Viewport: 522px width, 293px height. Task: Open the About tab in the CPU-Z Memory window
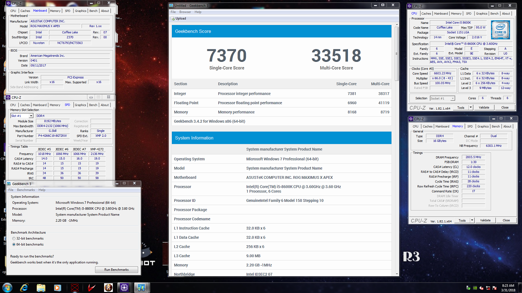click(507, 126)
